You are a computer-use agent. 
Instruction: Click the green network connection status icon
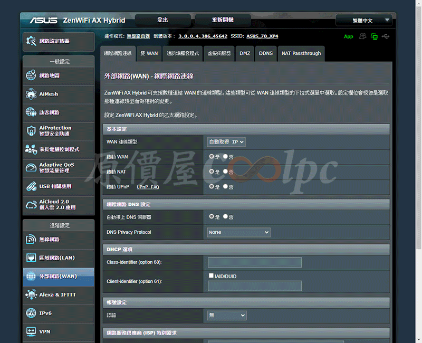[x=374, y=36]
